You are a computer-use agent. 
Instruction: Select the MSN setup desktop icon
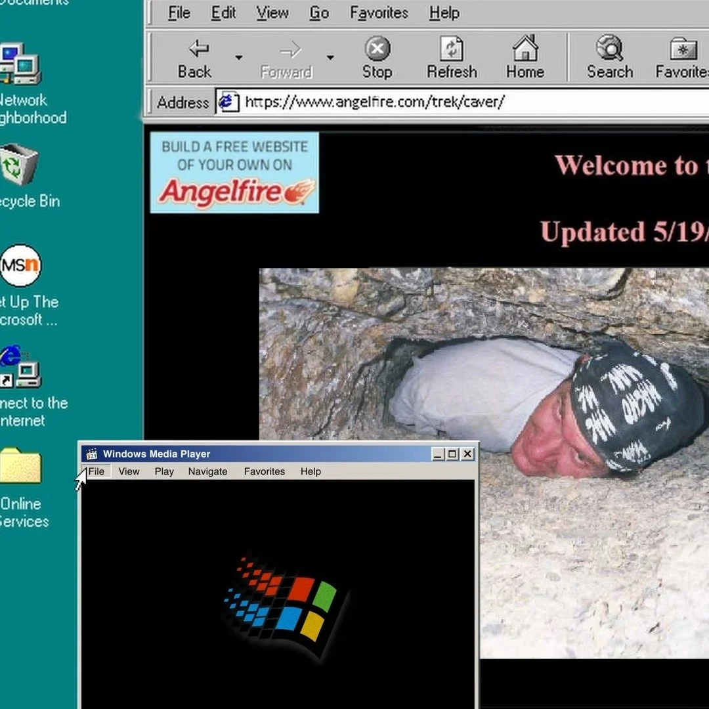21,285
